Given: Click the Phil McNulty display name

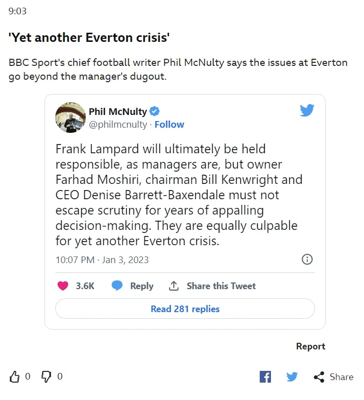Looking at the screenshot, I should pos(118,112).
